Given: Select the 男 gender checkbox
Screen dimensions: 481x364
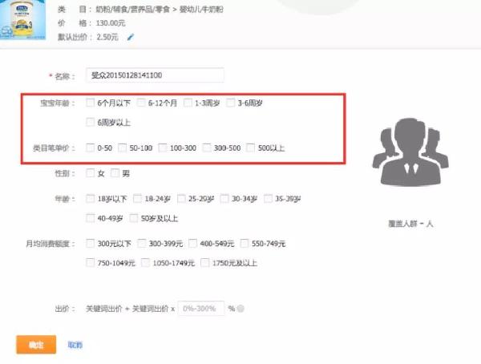Looking at the screenshot, I should 115,173.
